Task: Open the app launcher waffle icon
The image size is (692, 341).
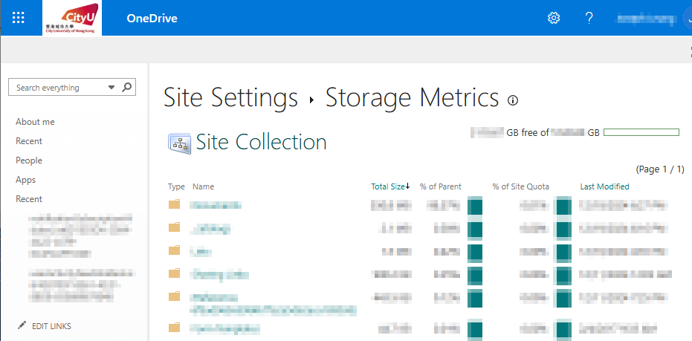Action: pos(19,18)
